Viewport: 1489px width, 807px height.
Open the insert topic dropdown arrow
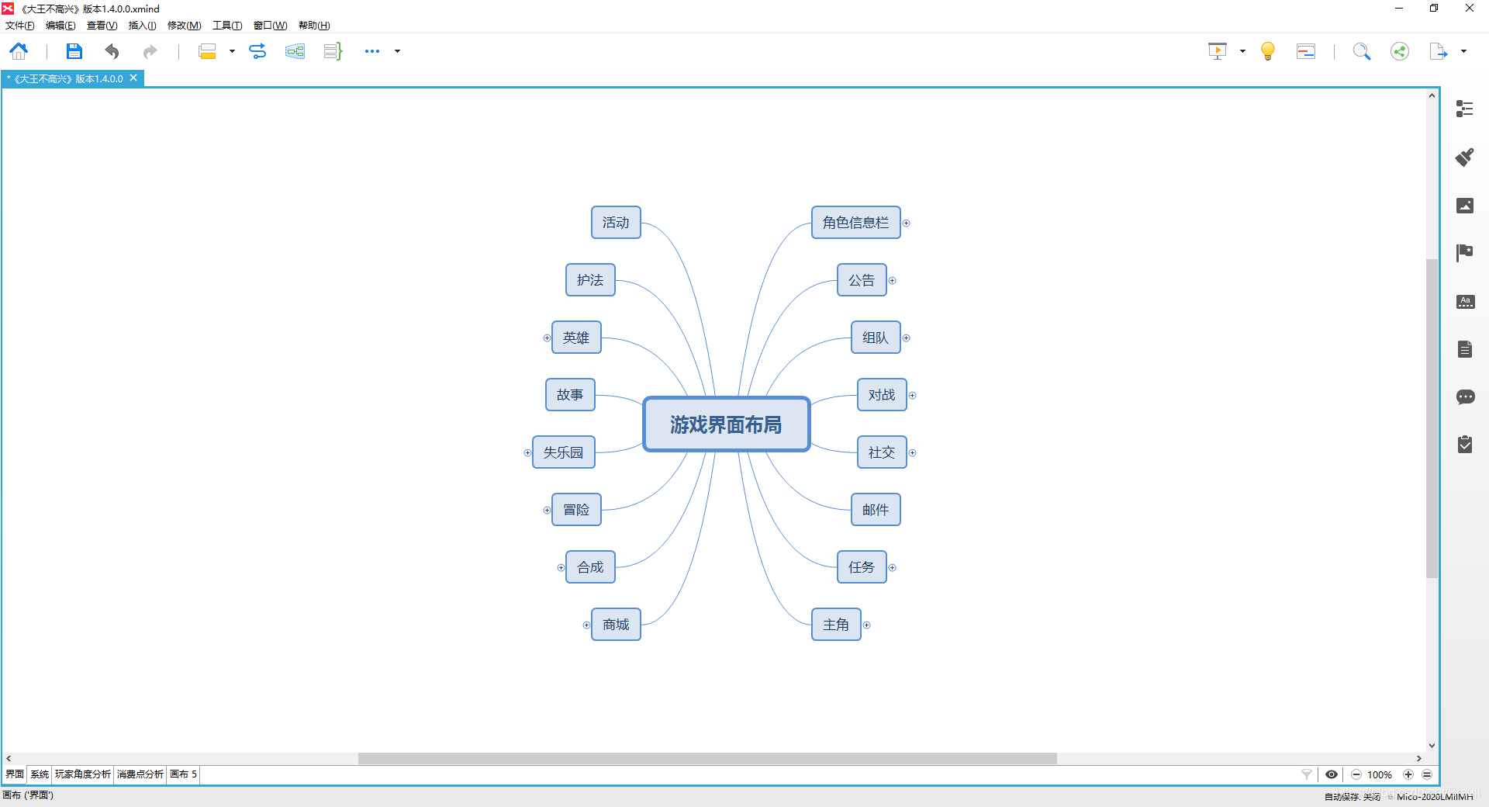point(232,51)
